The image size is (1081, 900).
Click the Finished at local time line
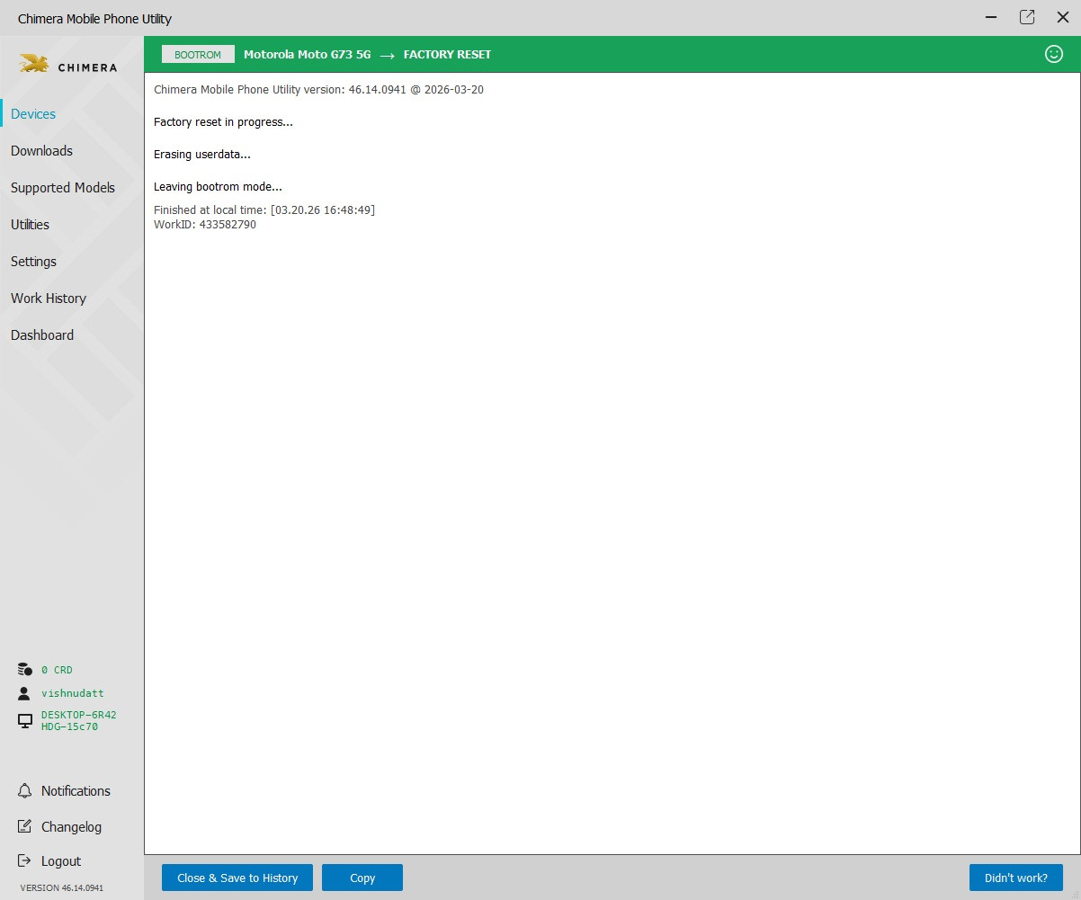[x=264, y=209]
